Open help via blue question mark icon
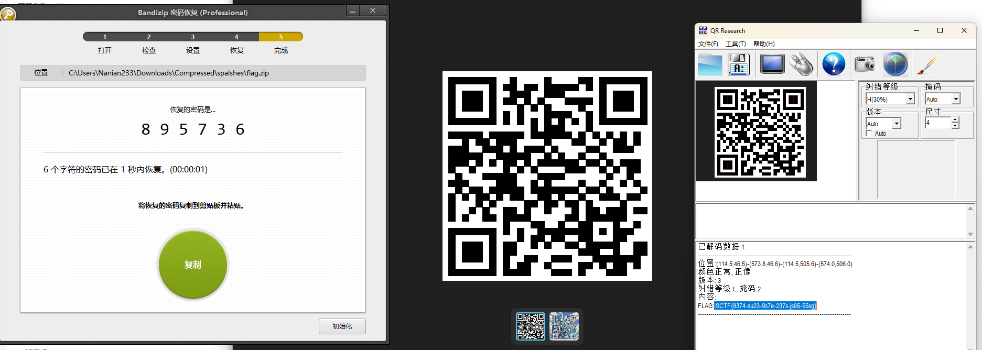 click(x=834, y=64)
